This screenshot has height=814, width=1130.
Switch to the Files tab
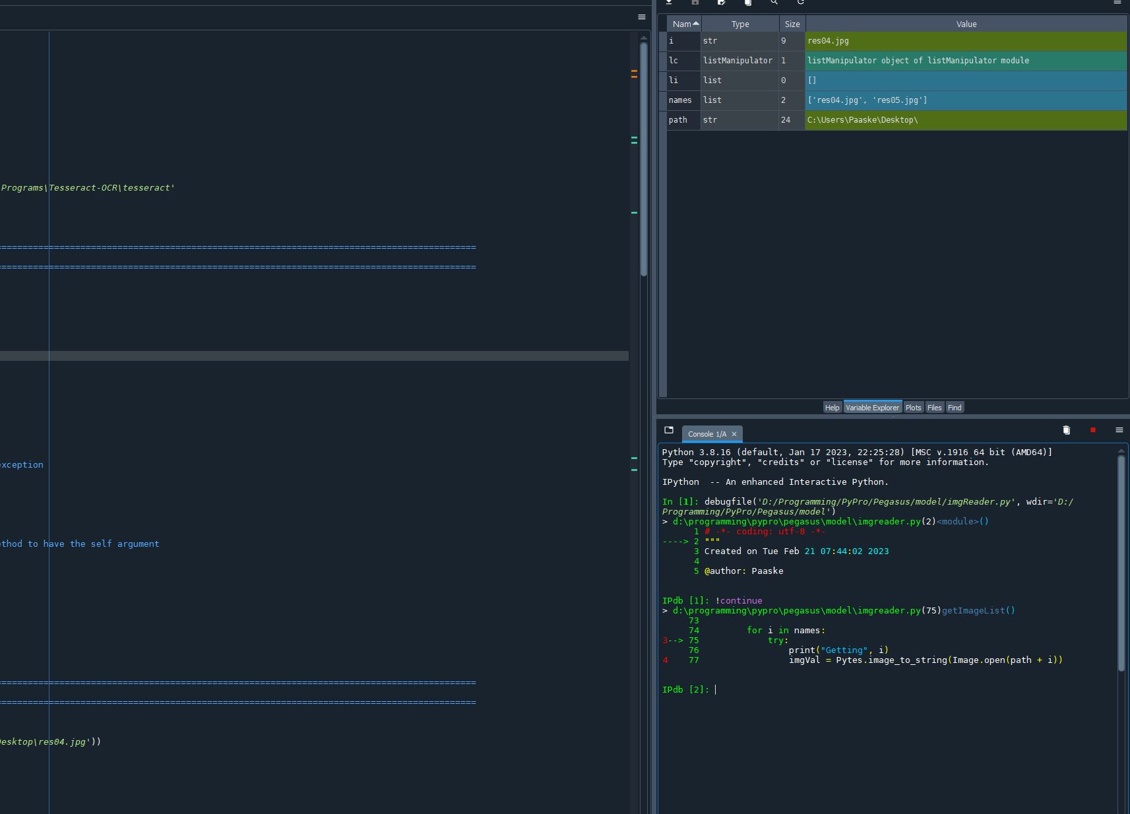(934, 407)
